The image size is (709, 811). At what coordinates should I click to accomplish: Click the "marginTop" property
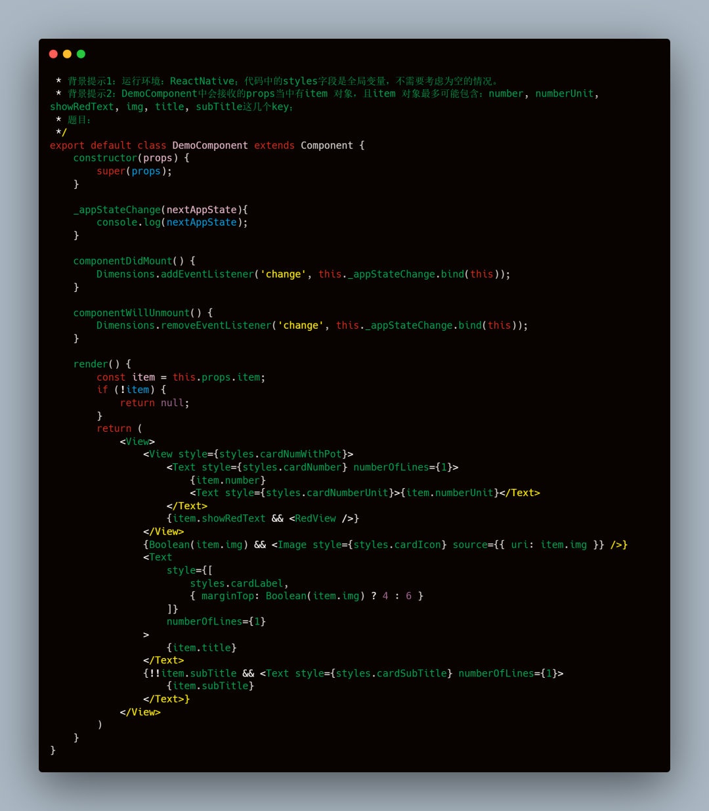pos(227,596)
